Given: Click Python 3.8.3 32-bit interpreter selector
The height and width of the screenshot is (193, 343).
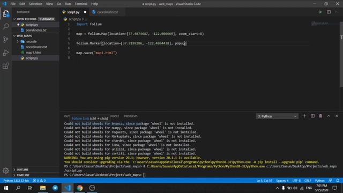Looking at the screenshot, I should pos(16,181).
